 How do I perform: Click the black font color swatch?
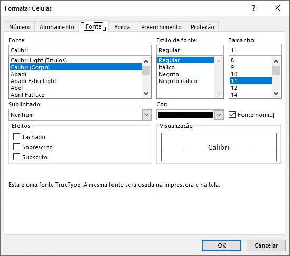[185, 115]
